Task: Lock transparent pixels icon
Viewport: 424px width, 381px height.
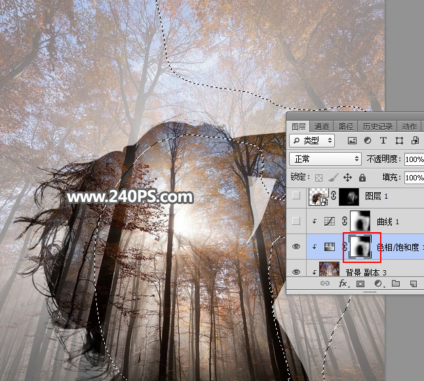Action: 318,178
